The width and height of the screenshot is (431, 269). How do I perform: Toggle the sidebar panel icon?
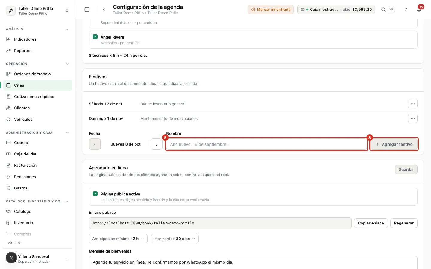click(x=87, y=10)
